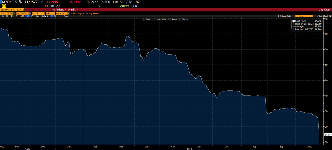Click the yellow security icon under the ticker

tap(4, 6)
